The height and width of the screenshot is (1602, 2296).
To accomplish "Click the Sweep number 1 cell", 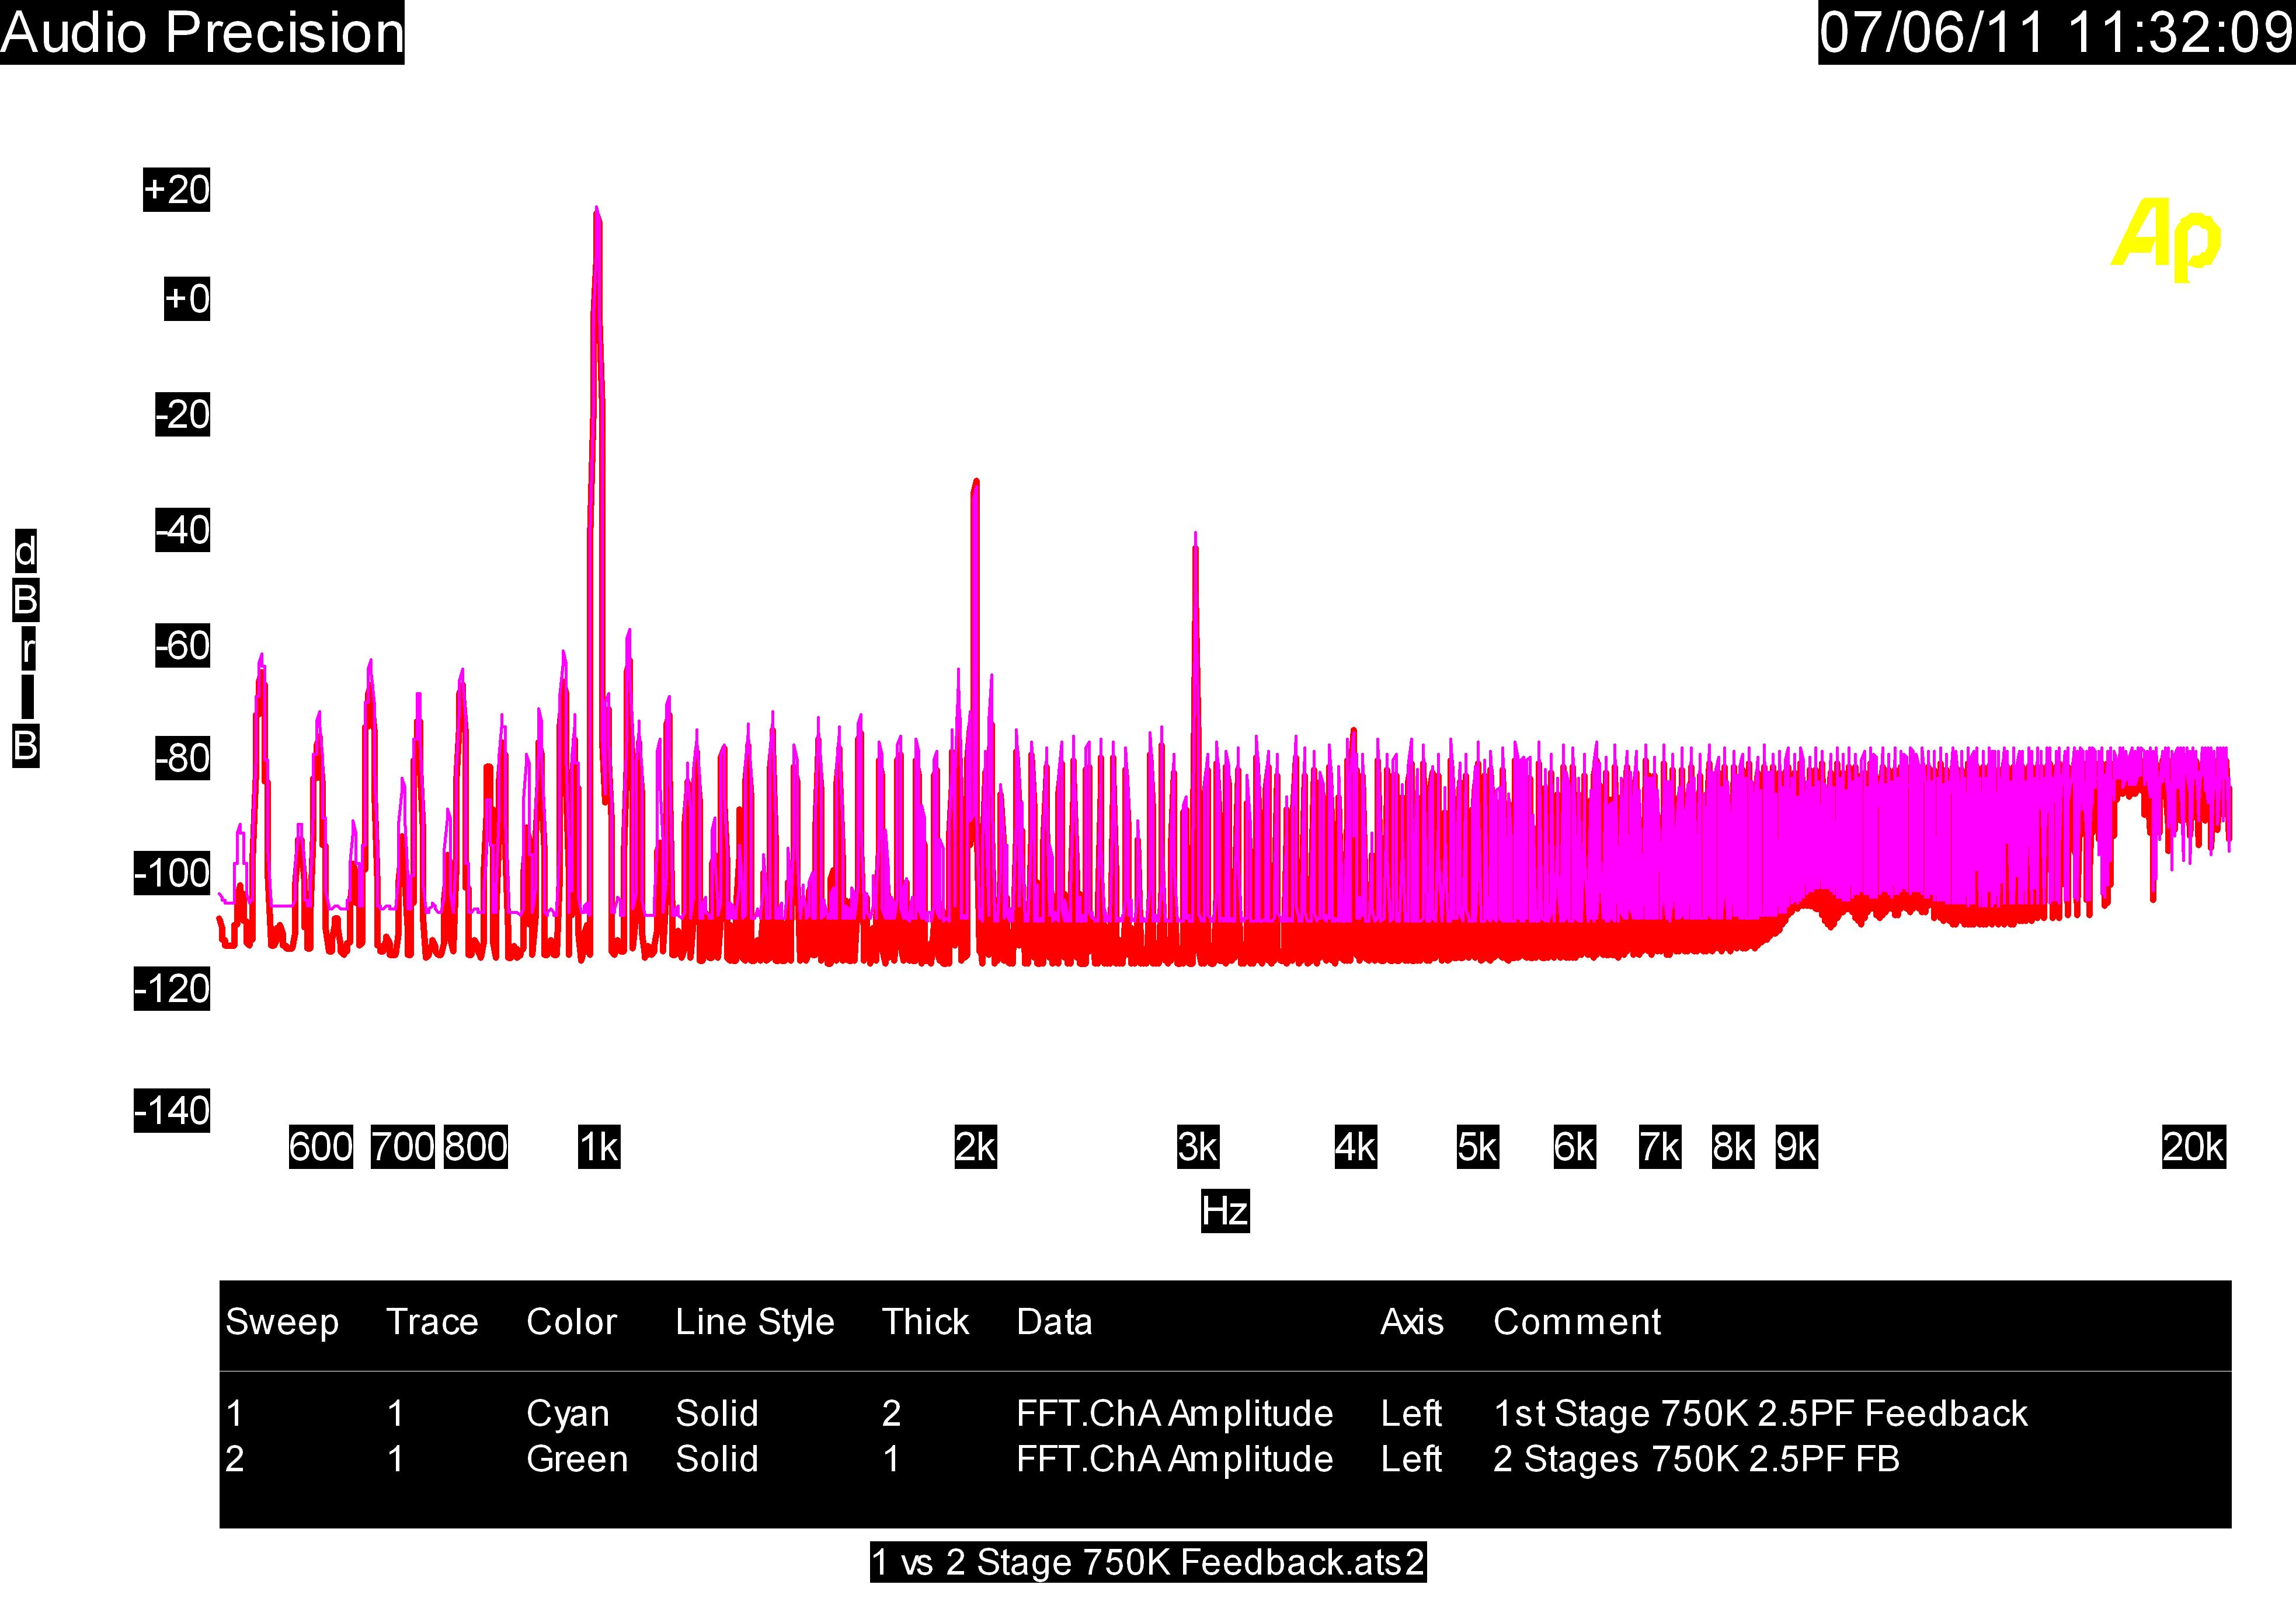I will [x=234, y=1414].
